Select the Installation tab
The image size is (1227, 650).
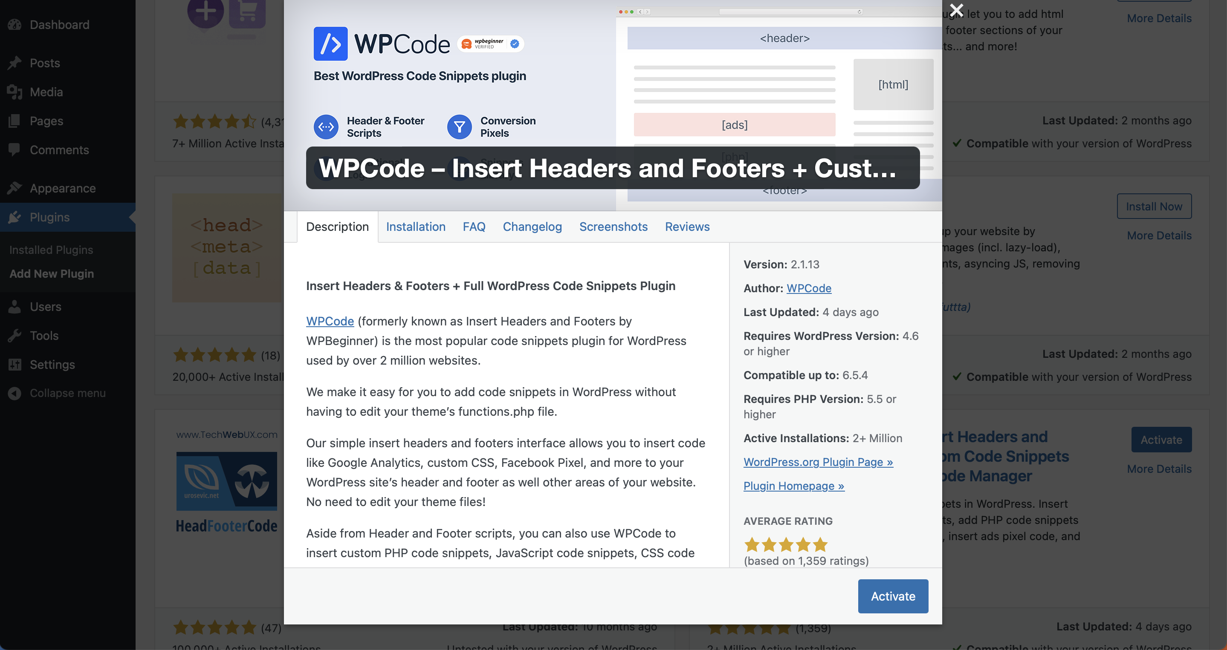(x=416, y=225)
